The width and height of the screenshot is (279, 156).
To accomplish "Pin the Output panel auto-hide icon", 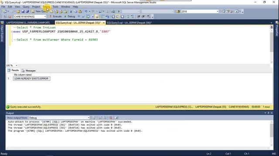I will [269, 113].
